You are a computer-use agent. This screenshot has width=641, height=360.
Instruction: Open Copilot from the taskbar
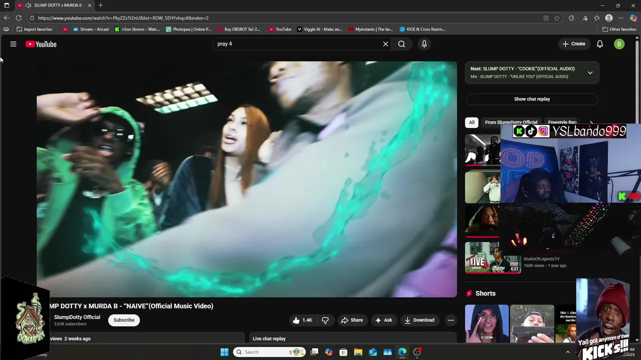point(329,352)
